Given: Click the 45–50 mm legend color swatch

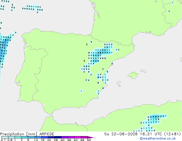Looking at the screenshot, I should point(84,137).
